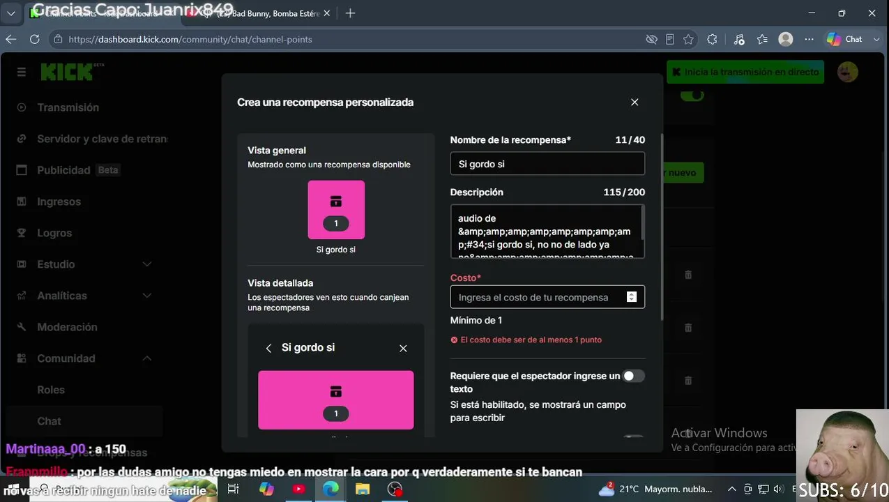Open the YouTube taskbar app
Viewport: 889px width, 502px height.
(298, 489)
